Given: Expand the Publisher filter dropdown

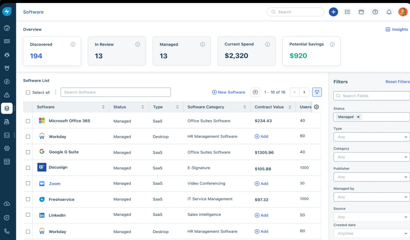Looking at the screenshot, I should coord(371,177).
